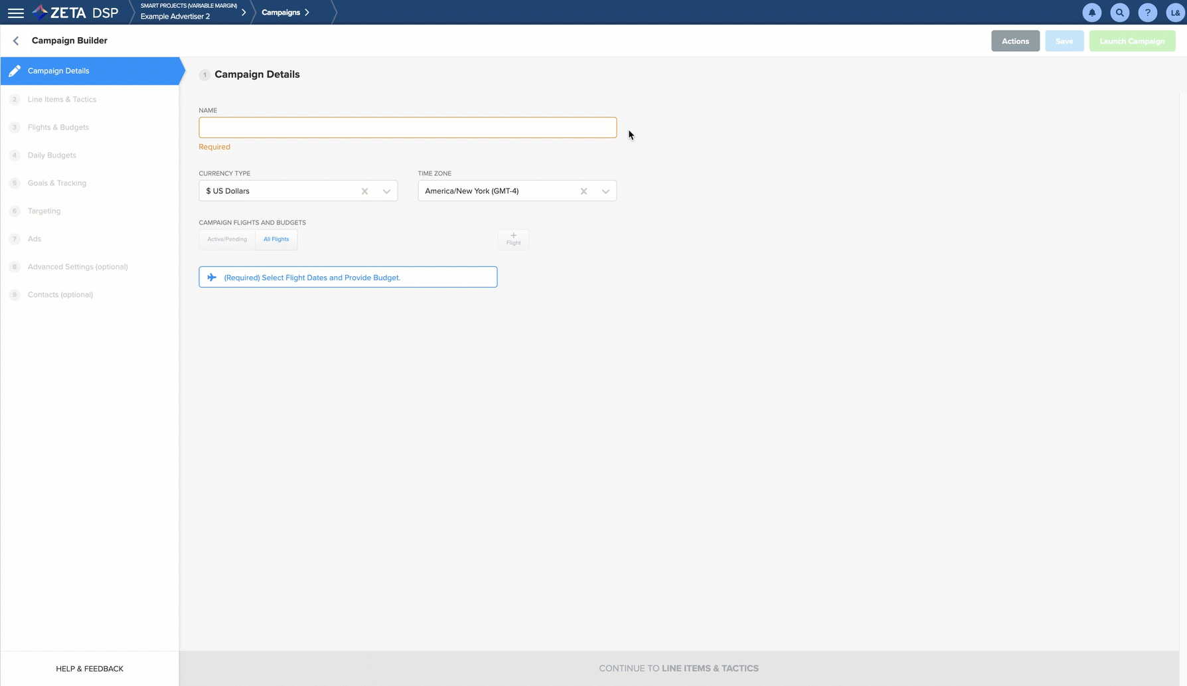
Task: Click the Actions button
Action: point(1015,41)
